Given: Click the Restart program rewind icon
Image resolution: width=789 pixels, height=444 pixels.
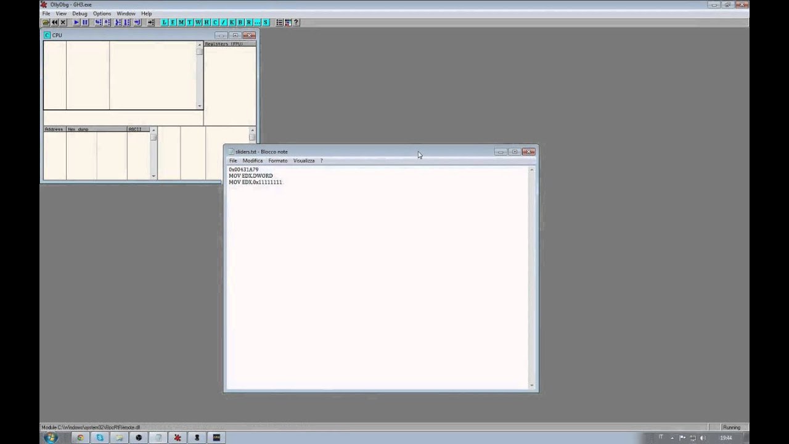Looking at the screenshot, I should tap(54, 22).
